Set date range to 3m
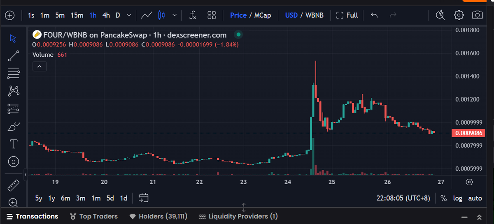 pyautogui.click(x=81, y=198)
